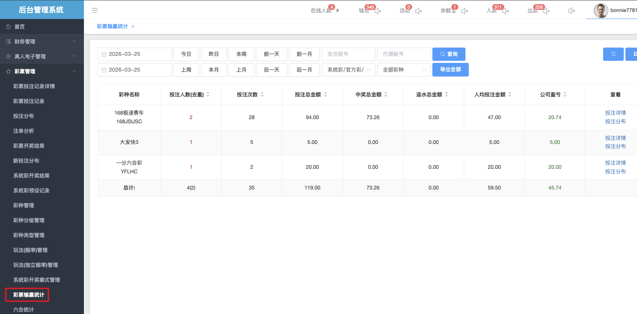Image resolution: width=637 pixels, height=314 pixels.
Task: Mute the 活动 notification sound
Action: coord(418,11)
